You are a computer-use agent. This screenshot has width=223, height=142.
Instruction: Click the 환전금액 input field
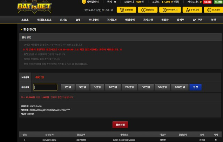pos(45,87)
